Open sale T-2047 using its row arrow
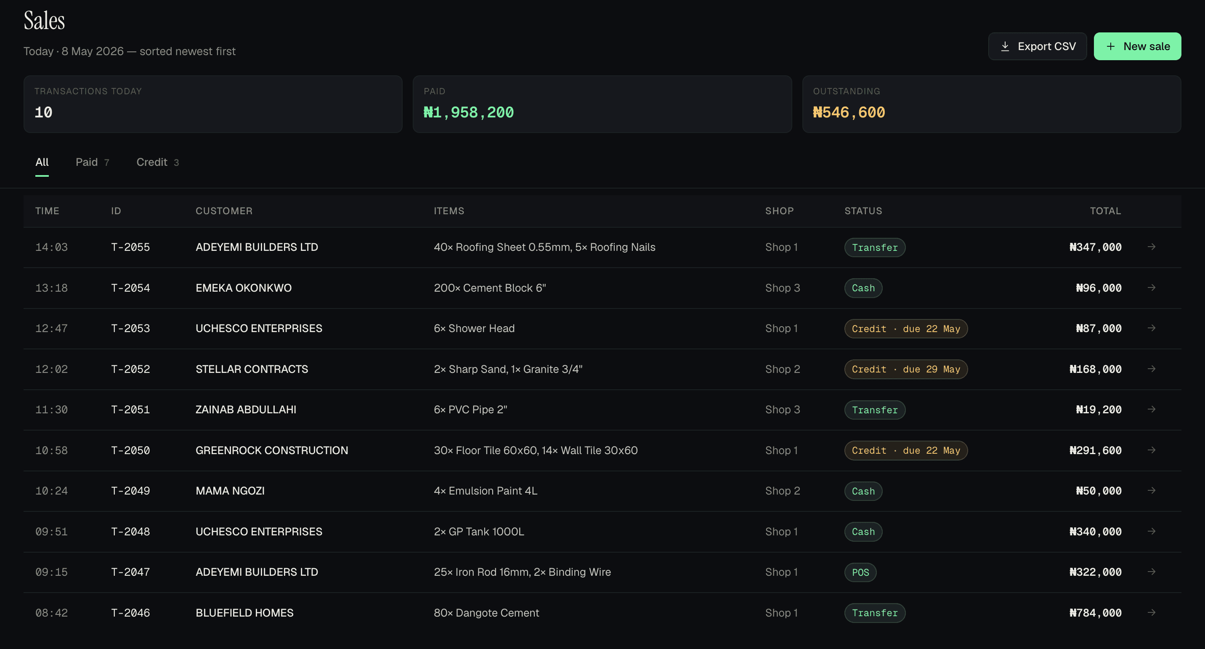 click(x=1151, y=572)
